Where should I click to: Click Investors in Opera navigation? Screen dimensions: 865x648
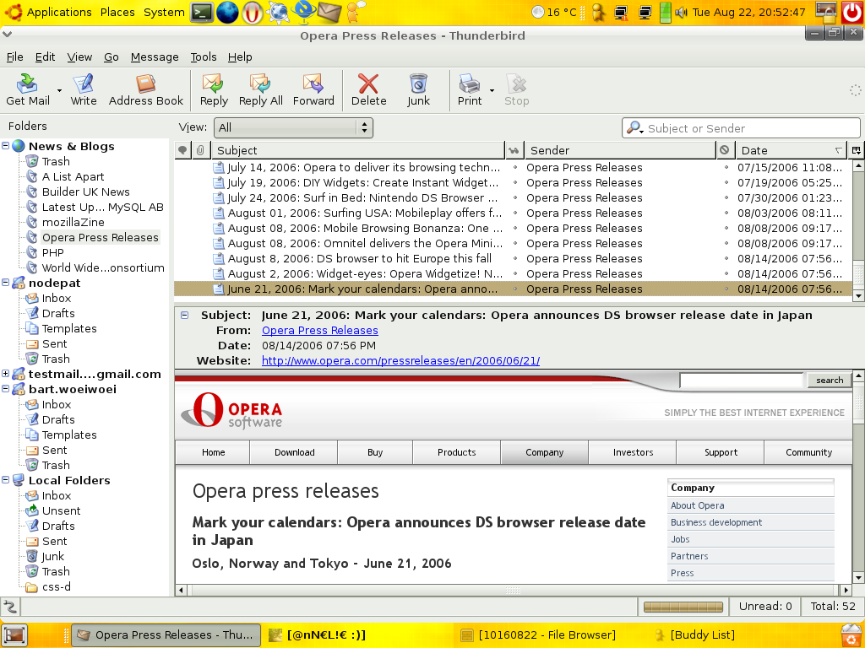(x=633, y=452)
